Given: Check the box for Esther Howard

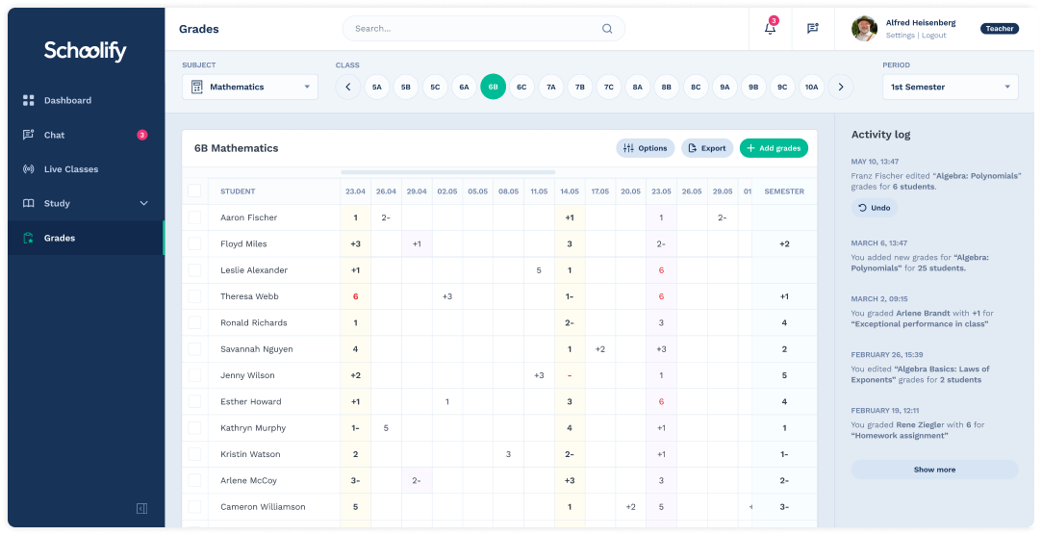Looking at the screenshot, I should click(194, 401).
